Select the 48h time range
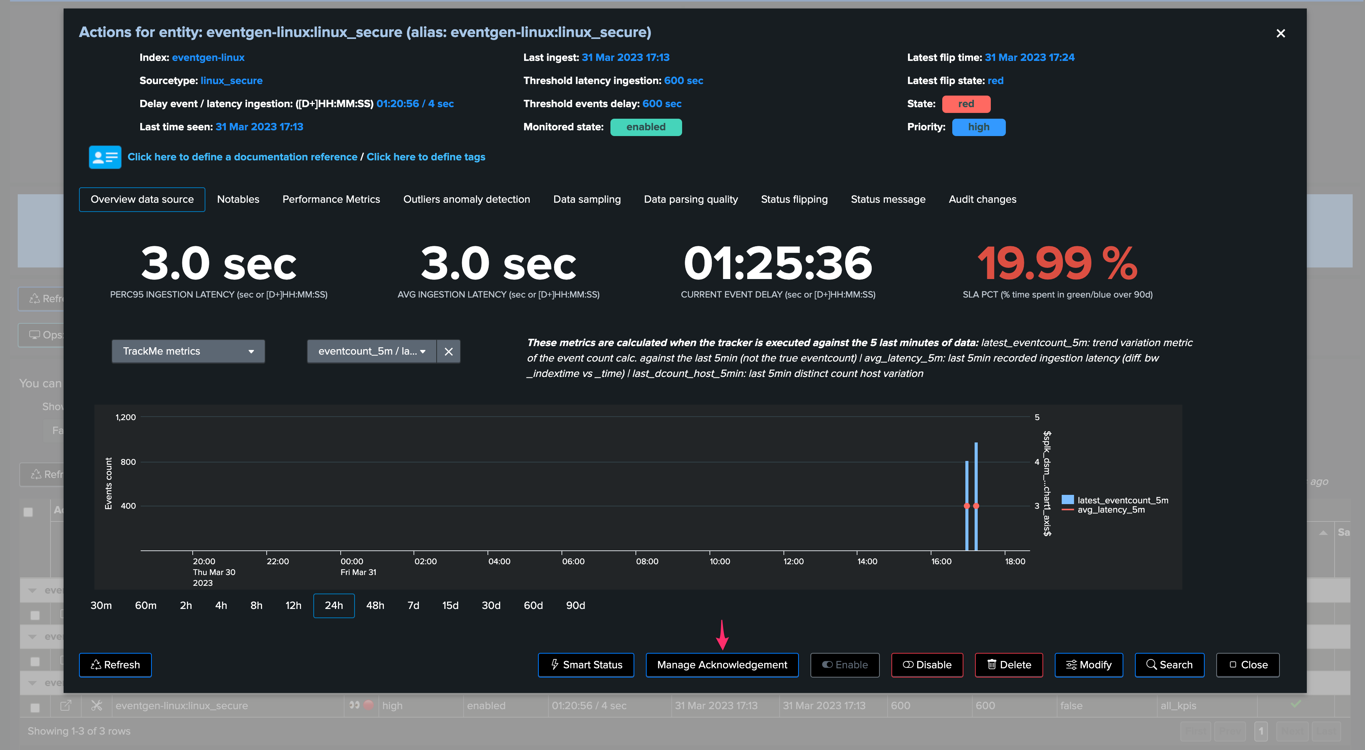 (375, 605)
